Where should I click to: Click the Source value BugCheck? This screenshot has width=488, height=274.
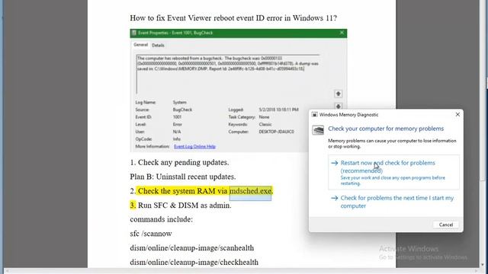coord(182,110)
